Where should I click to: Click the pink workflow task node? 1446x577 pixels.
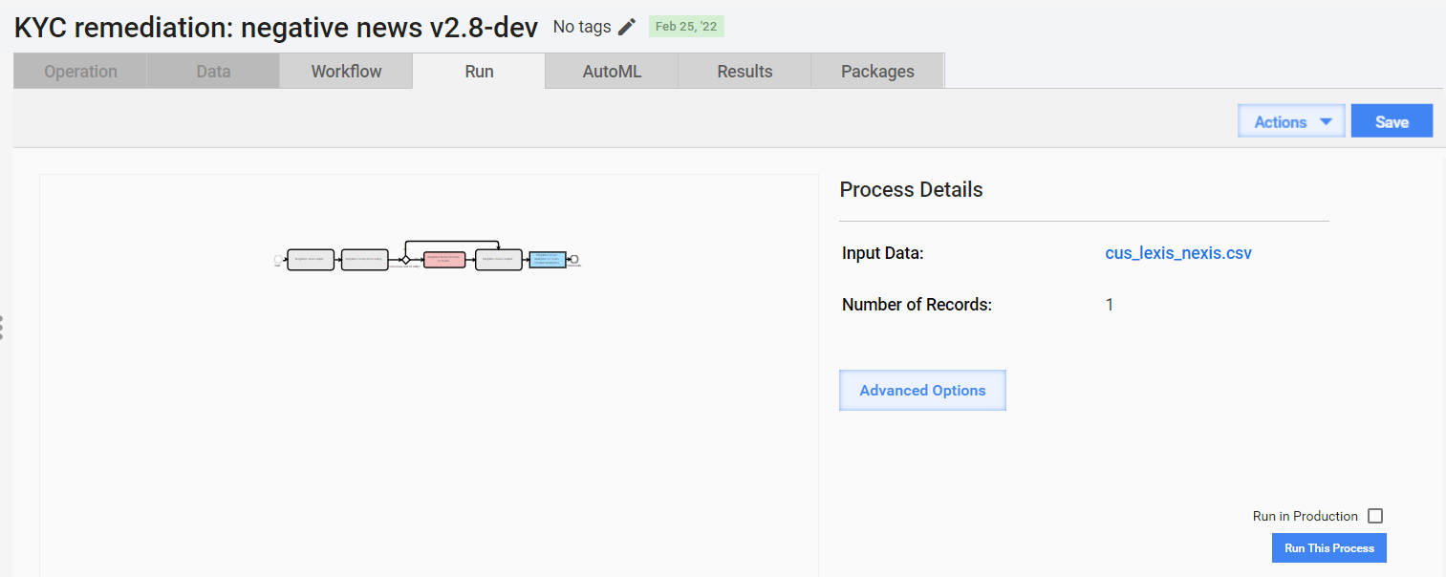point(444,260)
